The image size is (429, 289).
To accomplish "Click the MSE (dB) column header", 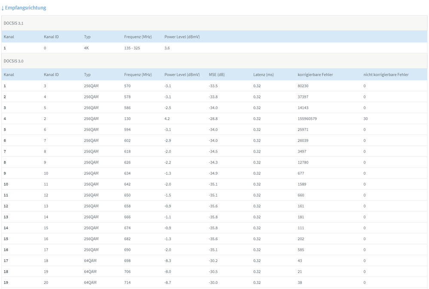I will (x=217, y=74).
